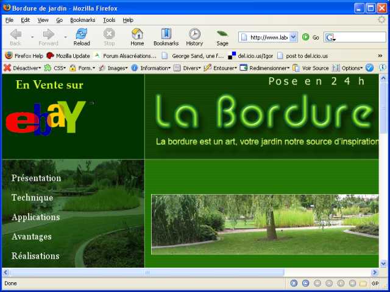390x292 pixels.
Task: Click the ebay logo image
Action: click(46, 118)
